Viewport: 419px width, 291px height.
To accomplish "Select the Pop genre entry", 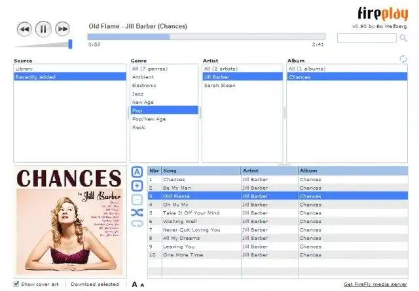I will 164,111.
